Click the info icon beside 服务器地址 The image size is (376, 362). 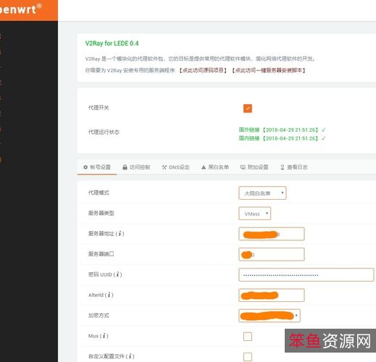tap(120, 234)
